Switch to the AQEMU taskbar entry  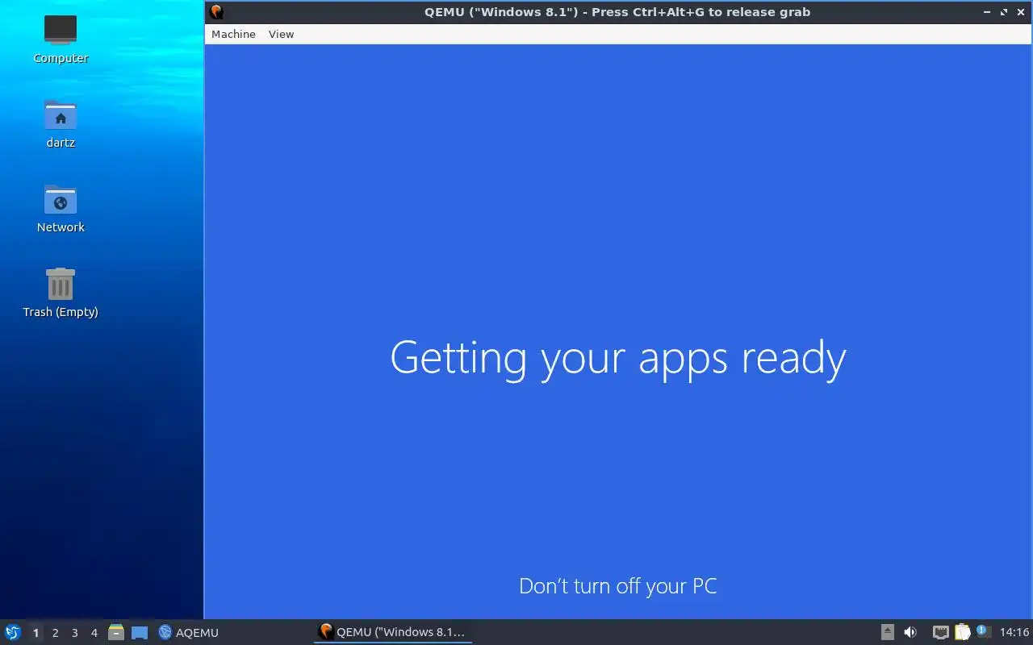(x=189, y=632)
